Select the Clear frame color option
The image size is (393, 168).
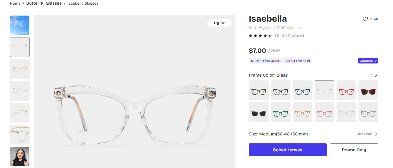tap(324, 90)
